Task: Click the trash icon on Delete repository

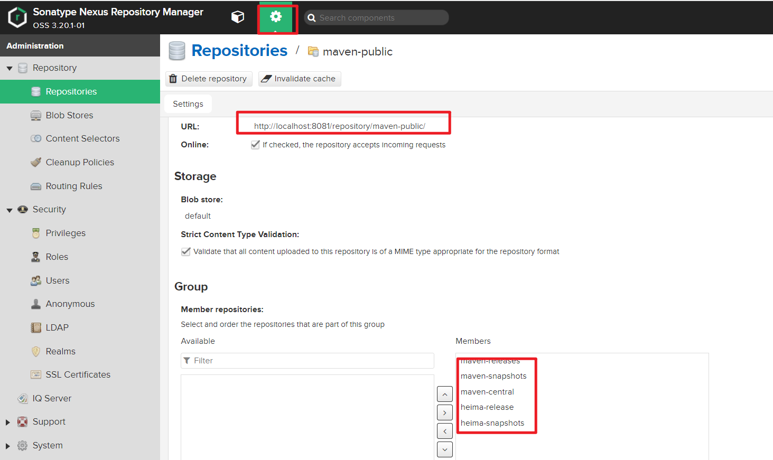Action: click(x=173, y=79)
